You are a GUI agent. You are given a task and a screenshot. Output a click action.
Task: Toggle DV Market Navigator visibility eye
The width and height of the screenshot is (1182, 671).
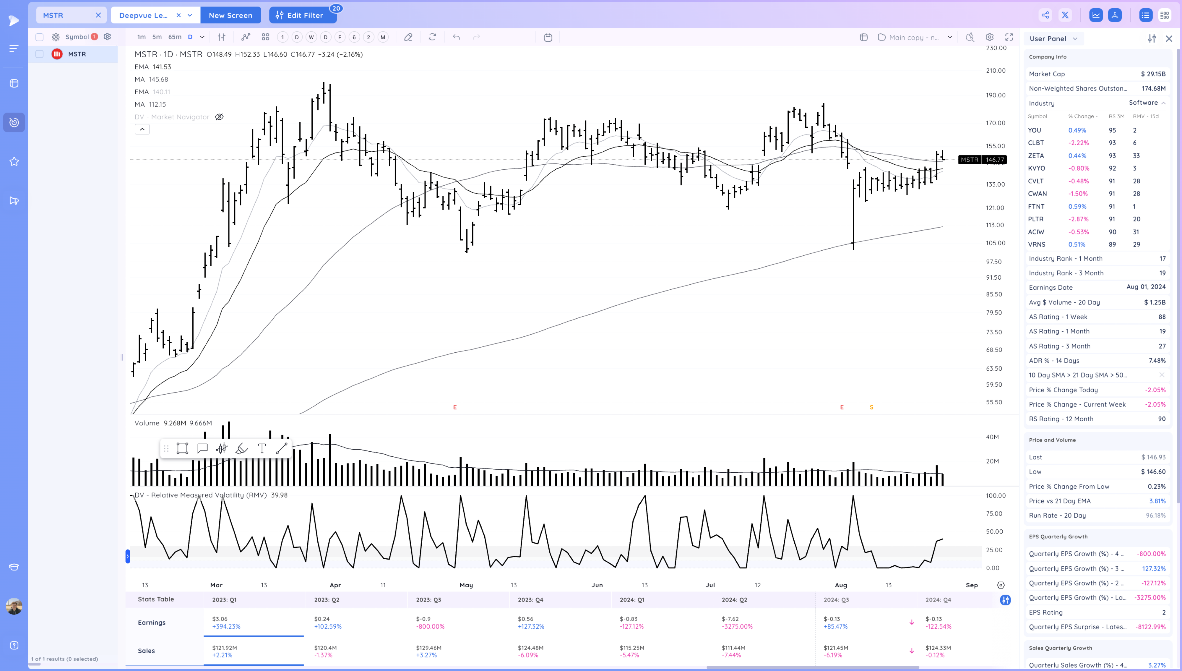[x=219, y=117]
